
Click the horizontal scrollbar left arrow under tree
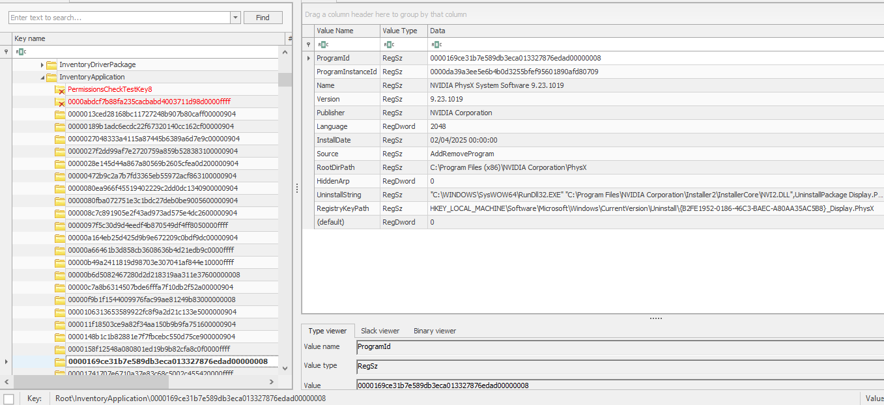(6, 382)
